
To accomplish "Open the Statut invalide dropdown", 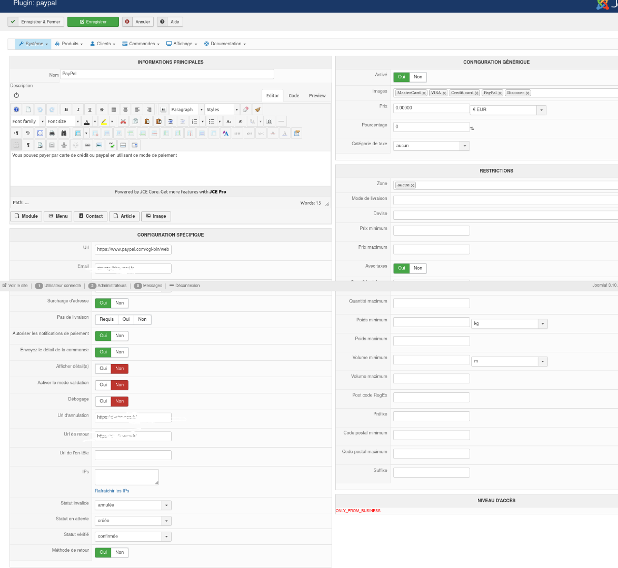I will pyautogui.click(x=133, y=505).
